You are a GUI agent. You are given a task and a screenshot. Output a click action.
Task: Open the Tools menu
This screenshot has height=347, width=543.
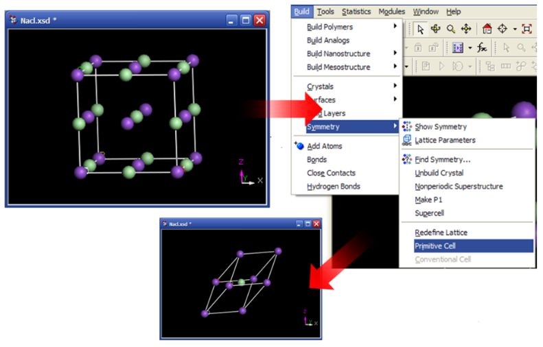coord(325,12)
